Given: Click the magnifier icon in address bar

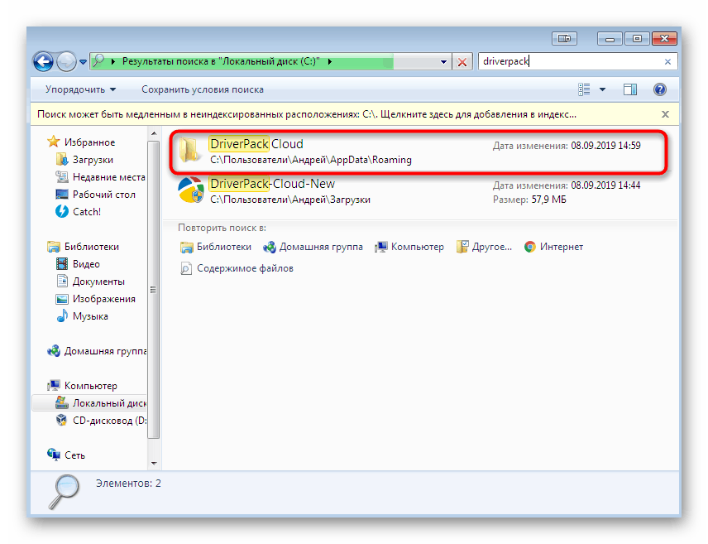Looking at the screenshot, I should click(98, 60).
